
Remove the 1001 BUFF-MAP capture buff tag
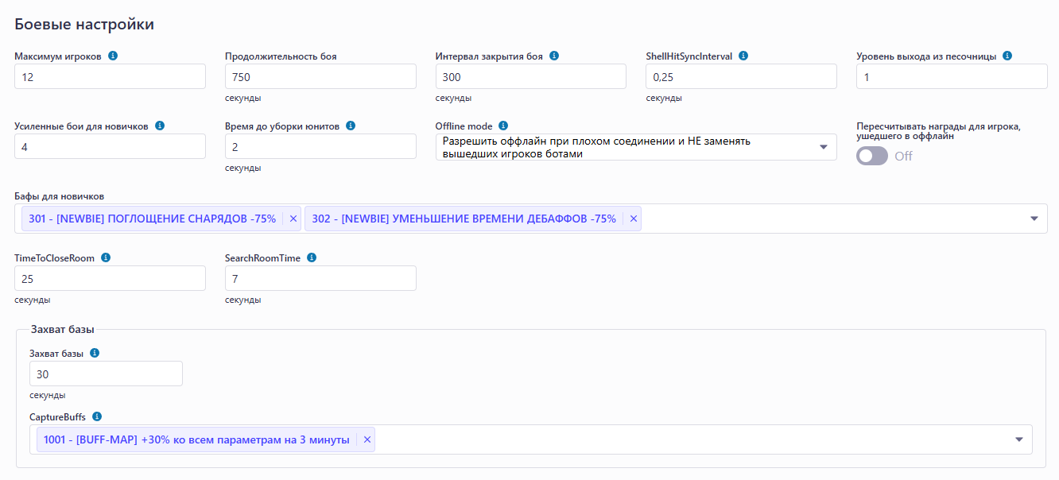pyautogui.click(x=367, y=439)
